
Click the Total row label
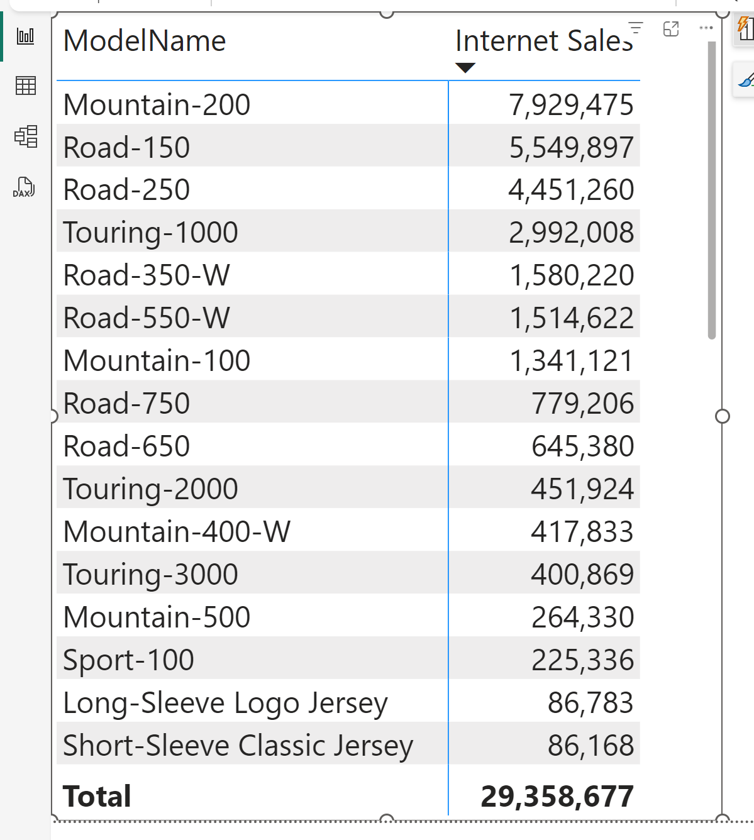[97, 797]
